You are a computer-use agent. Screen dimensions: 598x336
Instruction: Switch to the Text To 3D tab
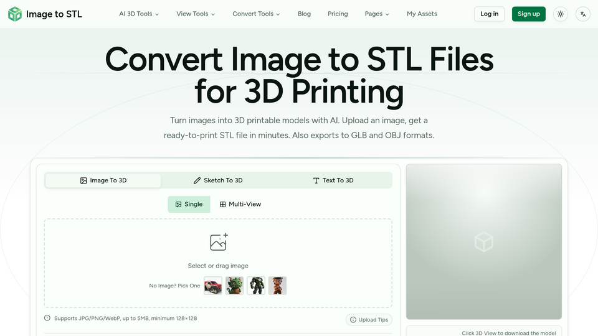point(333,180)
